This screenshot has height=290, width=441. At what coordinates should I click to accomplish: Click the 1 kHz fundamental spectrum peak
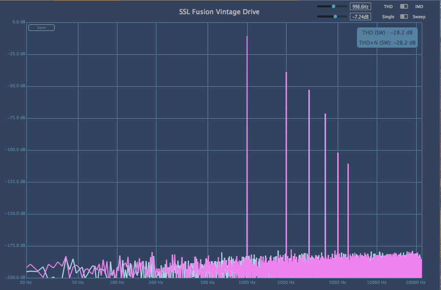pos(247,146)
